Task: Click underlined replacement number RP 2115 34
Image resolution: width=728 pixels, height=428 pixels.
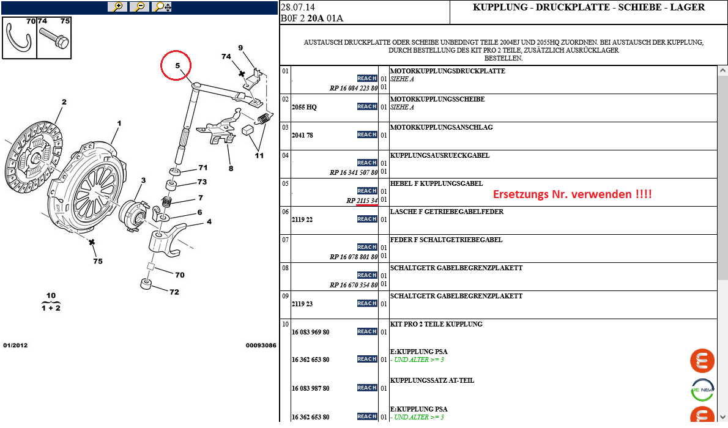Action: (362, 201)
